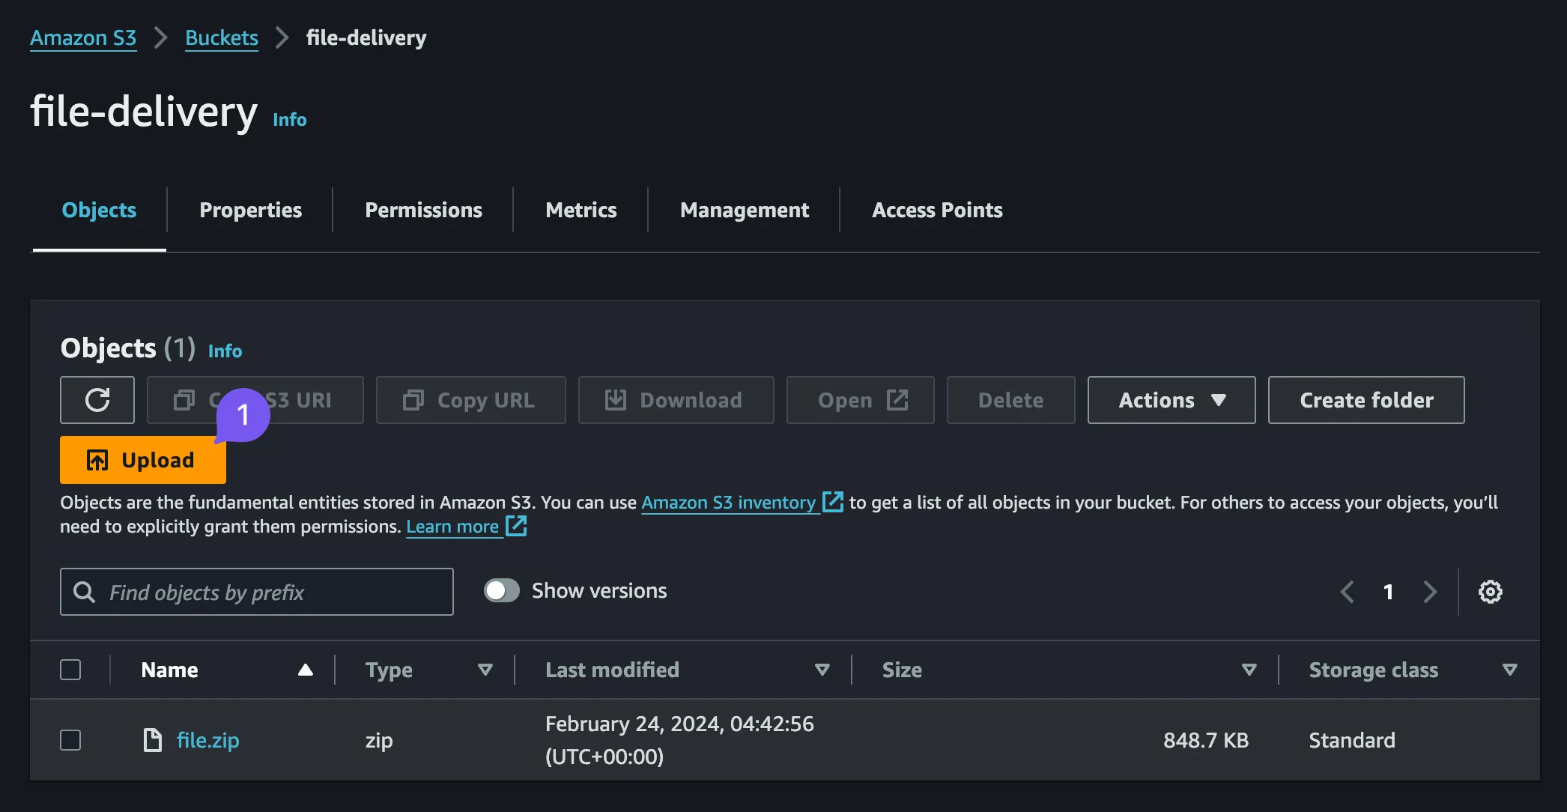Toggle the Show versions switch
The width and height of the screenshot is (1567, 812).
click(x=501, y=590)
